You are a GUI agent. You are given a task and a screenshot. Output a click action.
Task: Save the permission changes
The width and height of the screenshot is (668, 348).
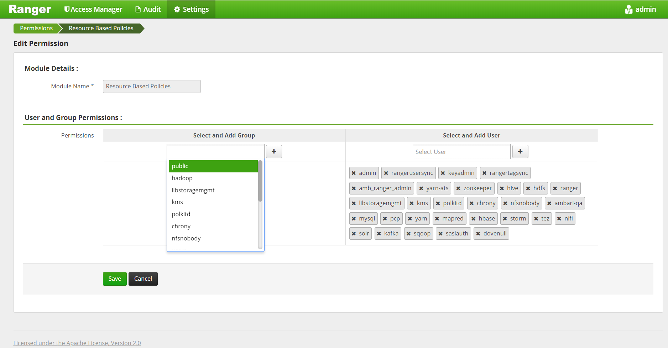pos(115,279)
